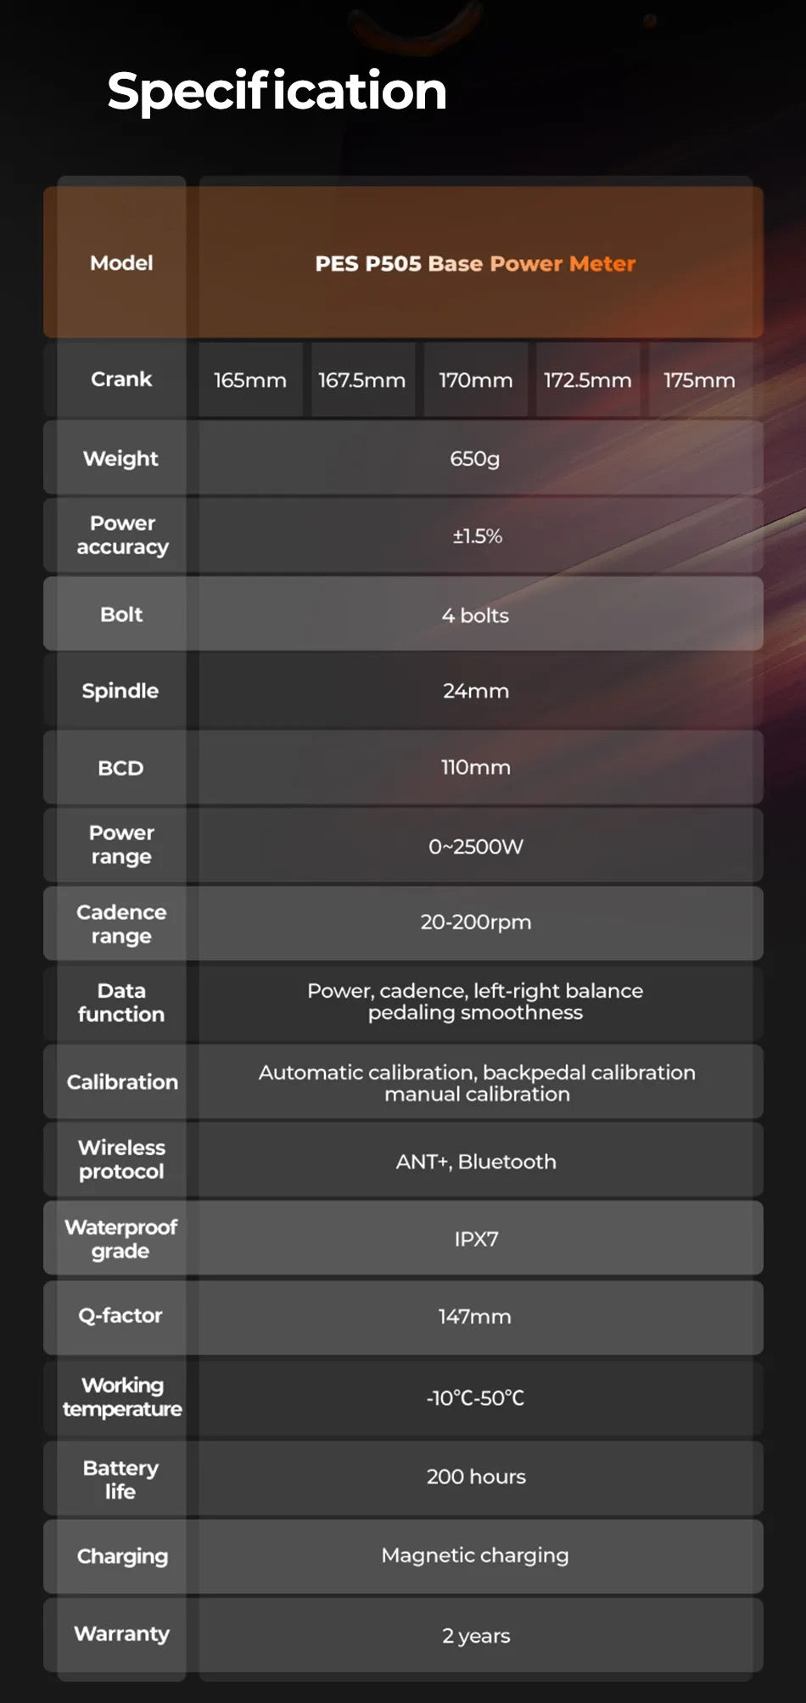The width and height of the screenshot is (806, 1703).
Task: Click the IPX7 waterproof grade value
Action: coord(476,1239)
